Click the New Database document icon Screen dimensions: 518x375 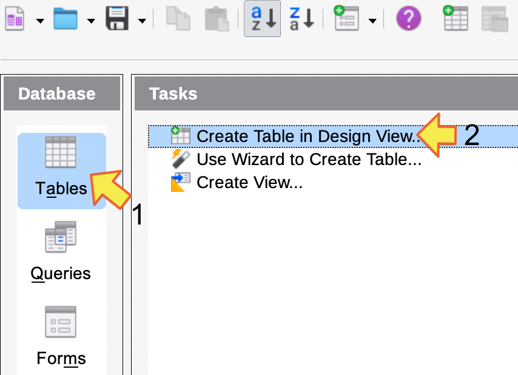click(x=15, y=19)
